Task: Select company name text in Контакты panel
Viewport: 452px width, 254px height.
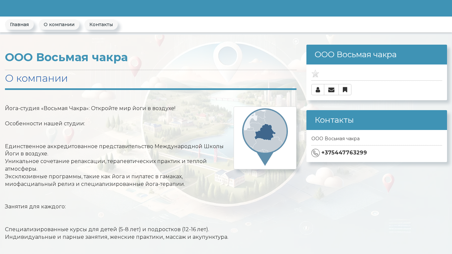Action: click(335, 139)
